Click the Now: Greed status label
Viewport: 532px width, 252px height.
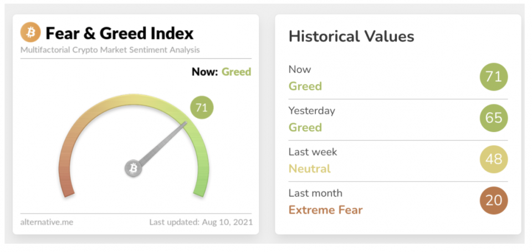(x=221, y=72)
